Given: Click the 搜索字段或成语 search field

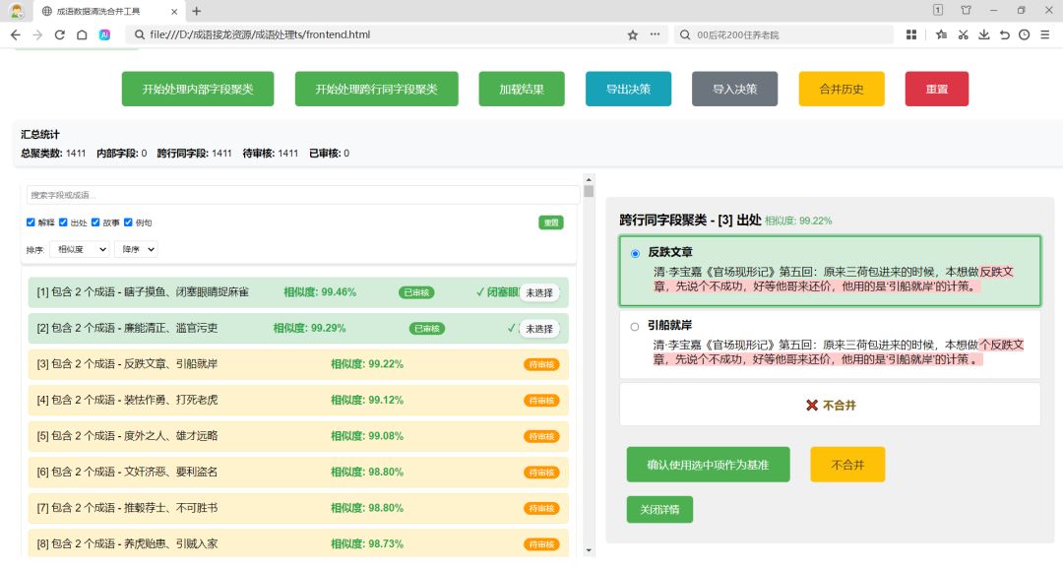Looking at the screenshot, I should point(303,195).
